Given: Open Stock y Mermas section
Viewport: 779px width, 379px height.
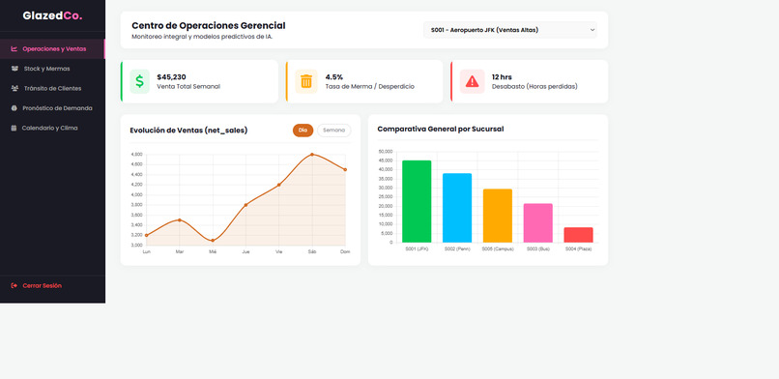Looking at the screenshot, I should (x=52, y=69).
